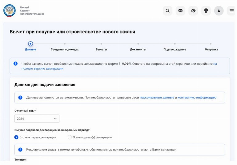Select 'Это моя первая декларация' radio button
The width and height of the screenshot is (237, 165).
17,137
